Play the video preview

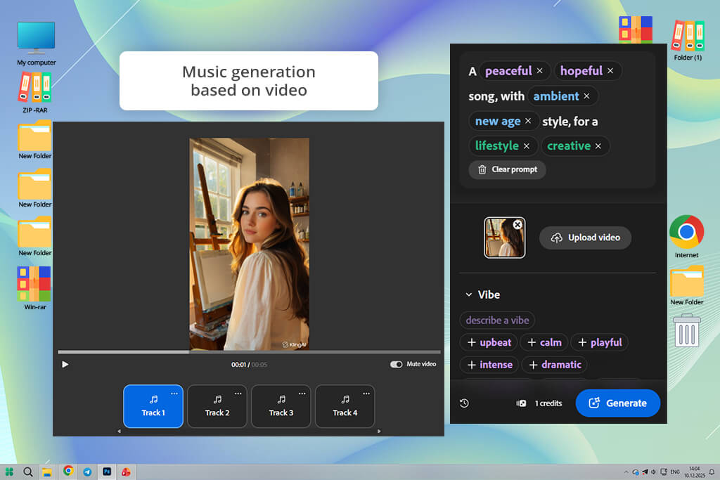(65, 364)
